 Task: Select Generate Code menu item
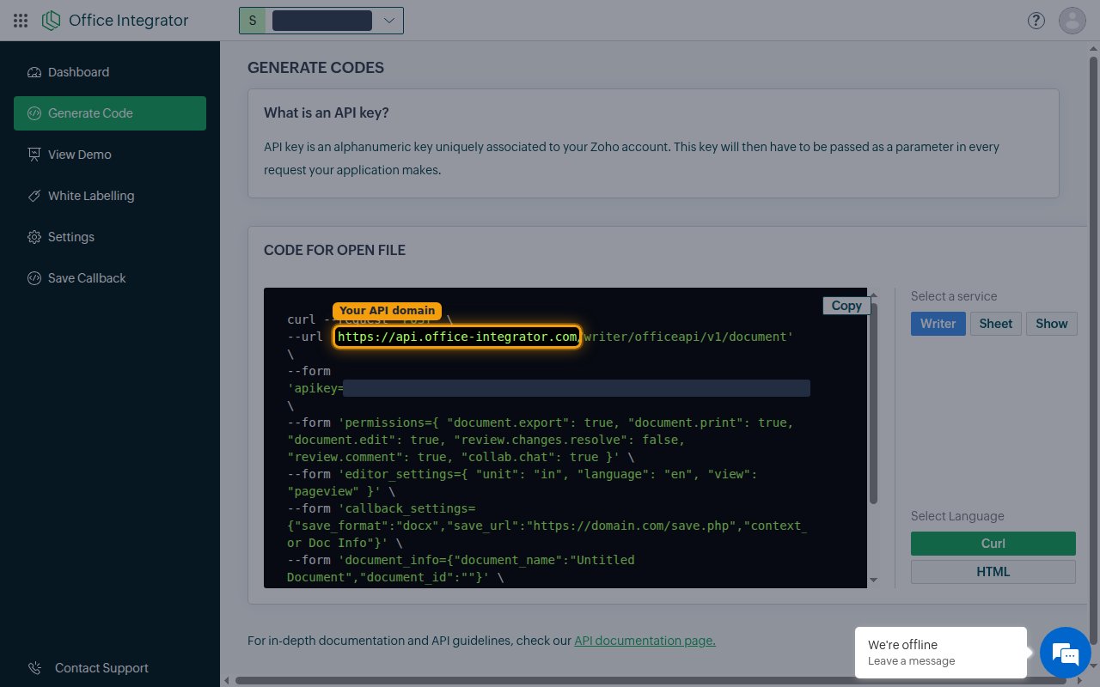(110, 113)
